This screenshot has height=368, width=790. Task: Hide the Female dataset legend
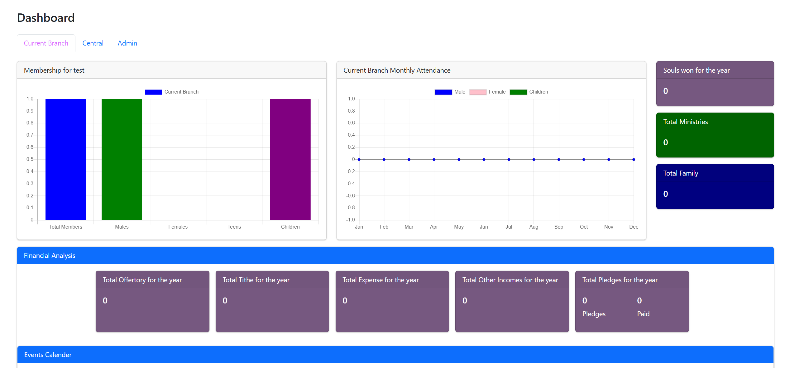477,92
